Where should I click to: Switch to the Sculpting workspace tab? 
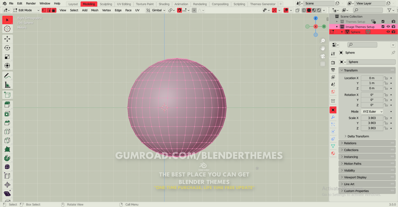tap(106, 4)
